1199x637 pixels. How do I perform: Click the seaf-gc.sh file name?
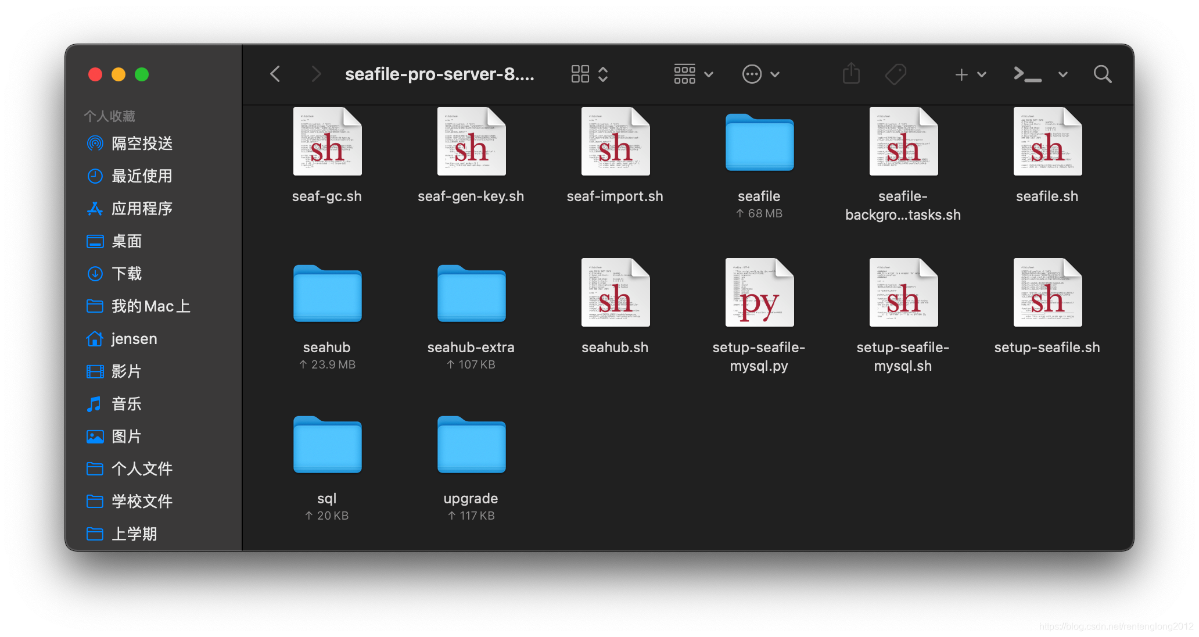[x=327, y=196]
